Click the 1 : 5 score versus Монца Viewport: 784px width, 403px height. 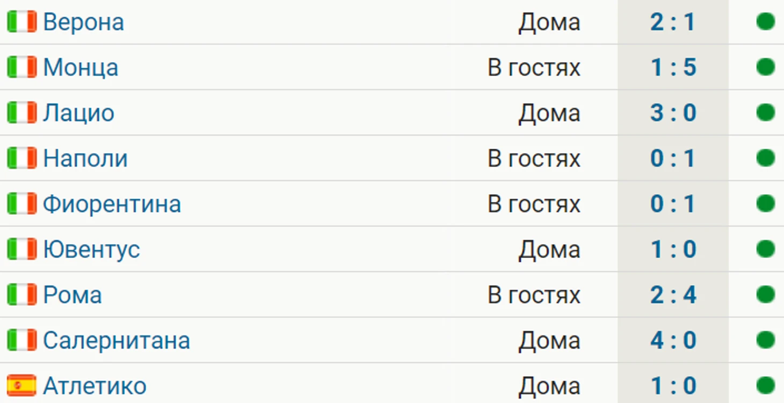[673, 67]
